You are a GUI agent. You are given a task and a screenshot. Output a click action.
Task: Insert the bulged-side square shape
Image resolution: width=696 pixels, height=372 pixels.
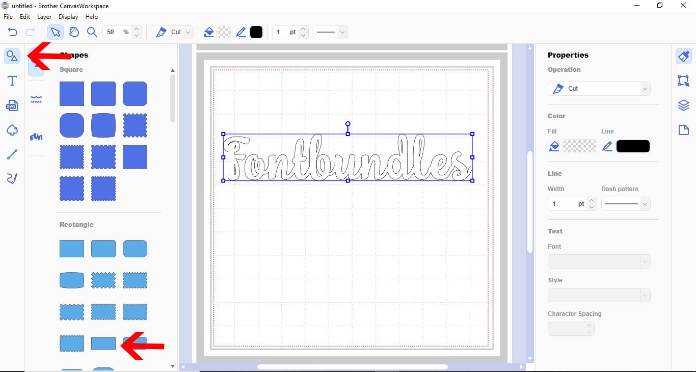pos(103,125)
